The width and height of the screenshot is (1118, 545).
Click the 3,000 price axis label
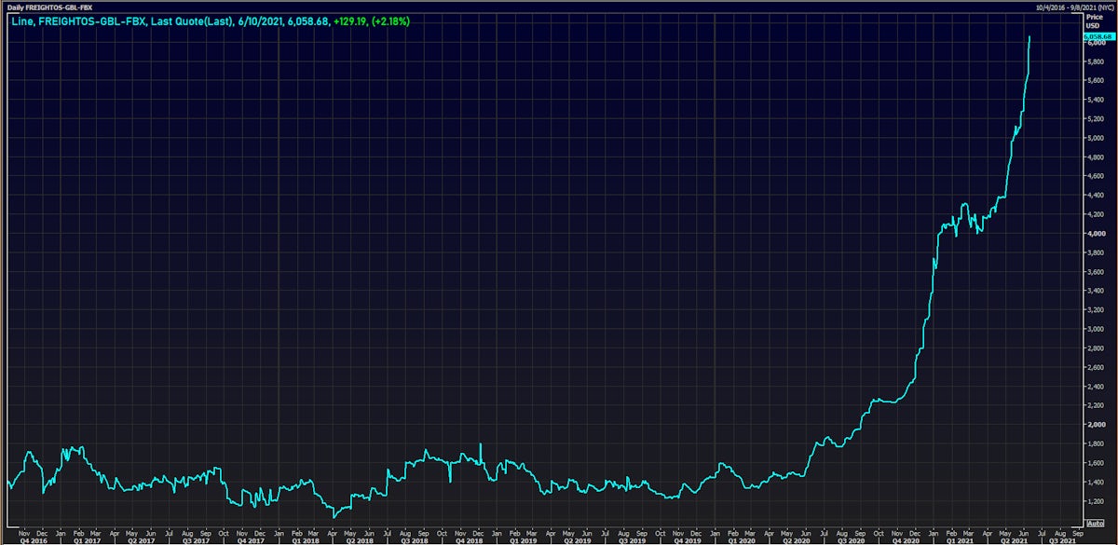point(1095,329)
